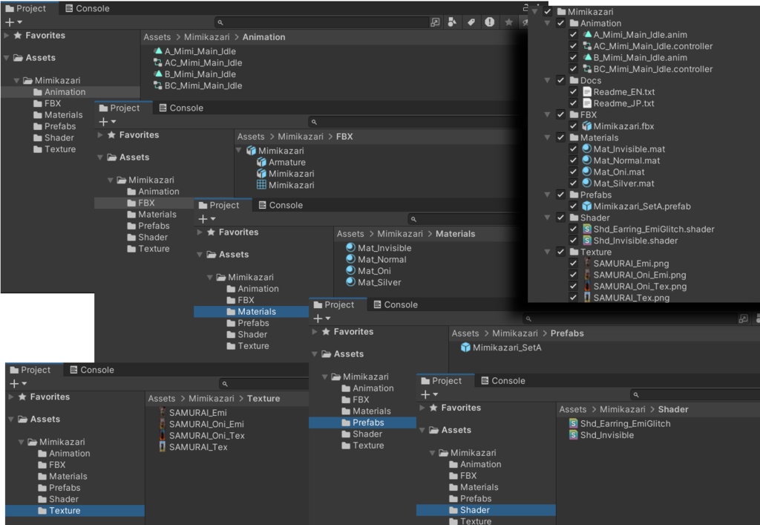
Task: Toggle SAMURAI_Oni_Tex.png checkbox in import list
Action: [574, 286]
